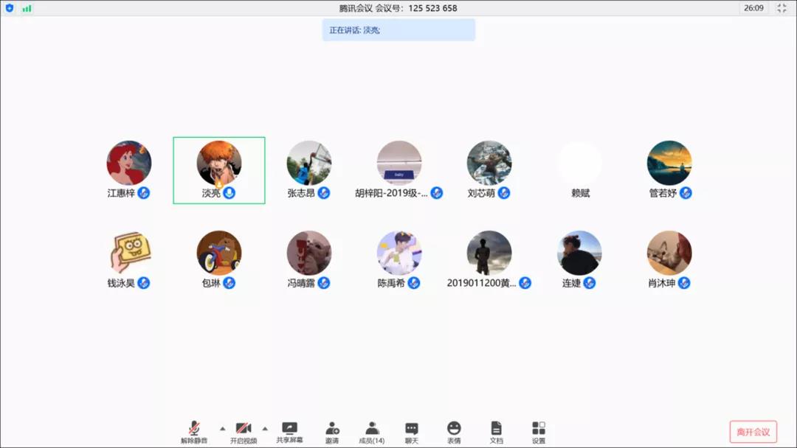
Task: Toggle fullscreen with the top-right icon
Action: (x=782, y=8)
